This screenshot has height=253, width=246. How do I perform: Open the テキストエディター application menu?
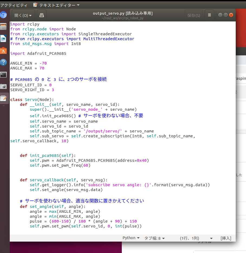(x=56, y=5)
